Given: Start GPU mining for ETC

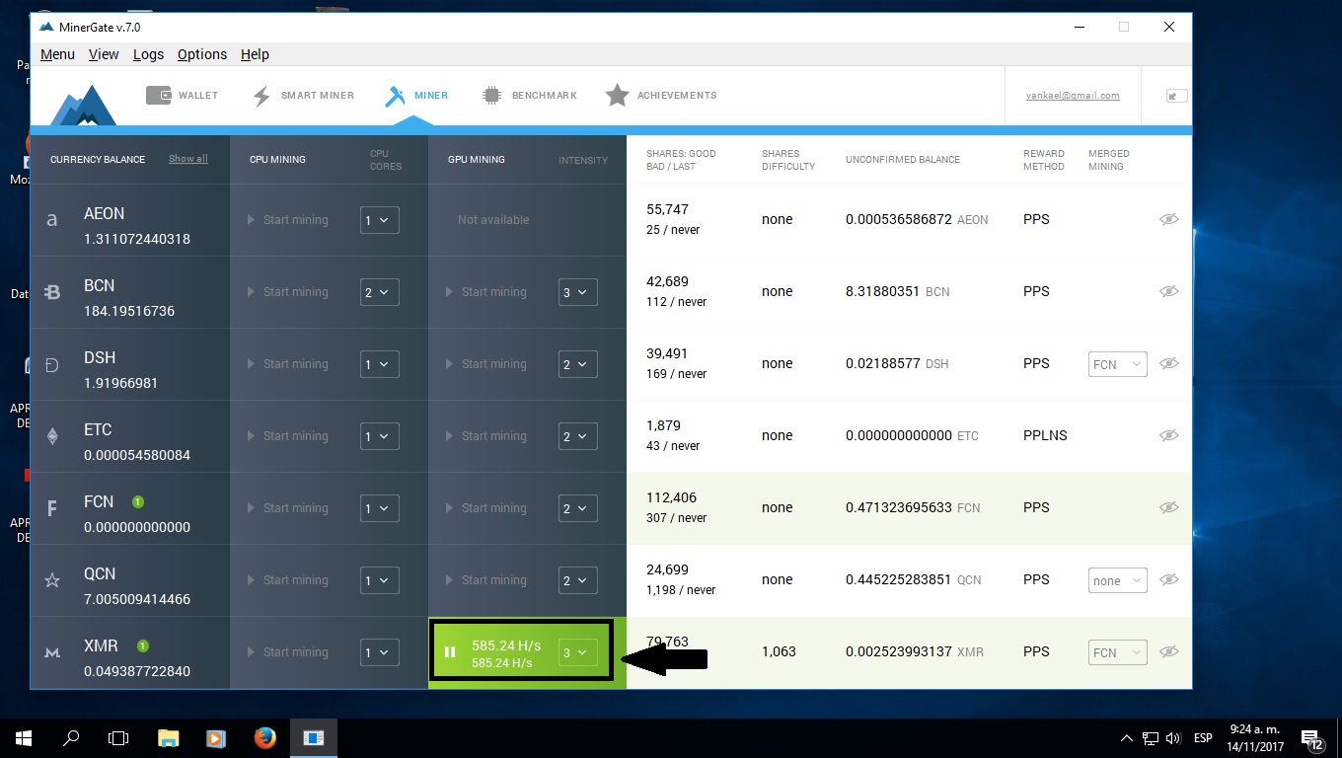Looking at the screenshot, I should pyautogui.click(x=485, y=436).
